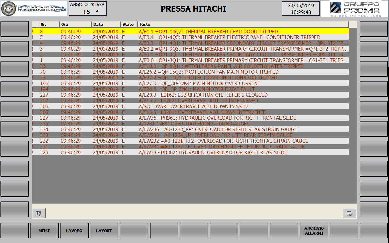This screenshot has width=389, height=243.
Task: Sort by Testo column header
Action: (x=243, y=24)
